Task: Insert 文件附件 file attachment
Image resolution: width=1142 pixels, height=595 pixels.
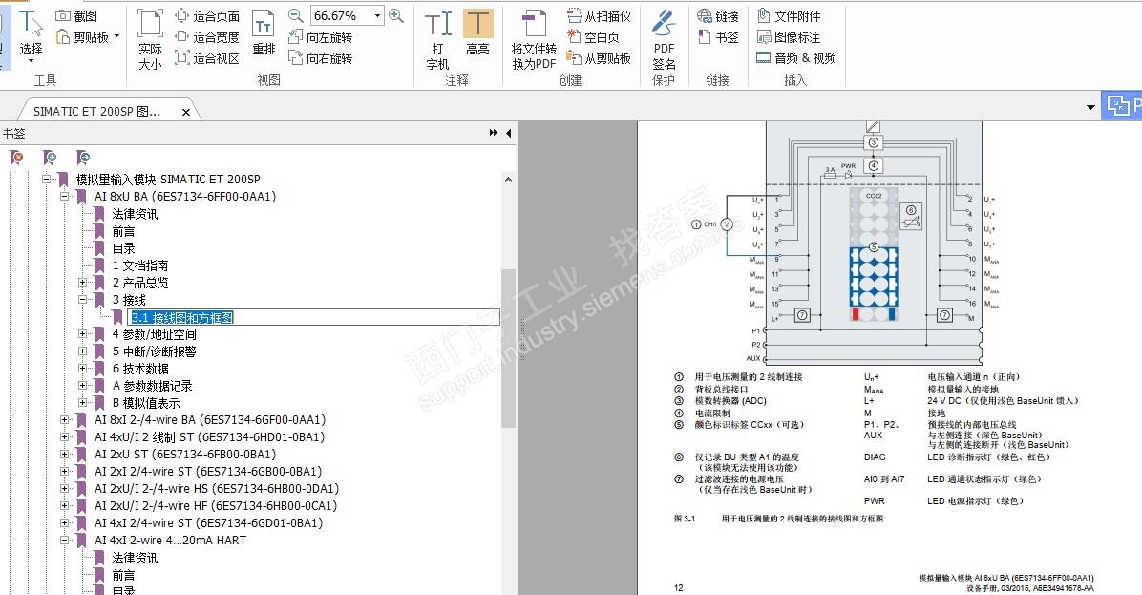Action: [789, 15]
